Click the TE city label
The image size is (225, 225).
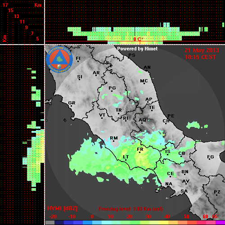point(152,108)
